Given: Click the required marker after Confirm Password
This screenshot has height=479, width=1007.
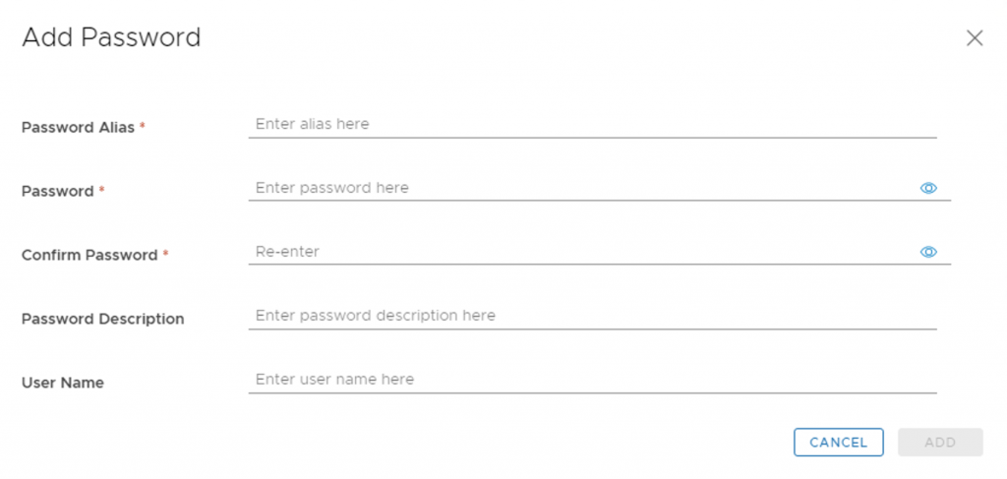Looking at the screenshot, I should tap(165, 255).
